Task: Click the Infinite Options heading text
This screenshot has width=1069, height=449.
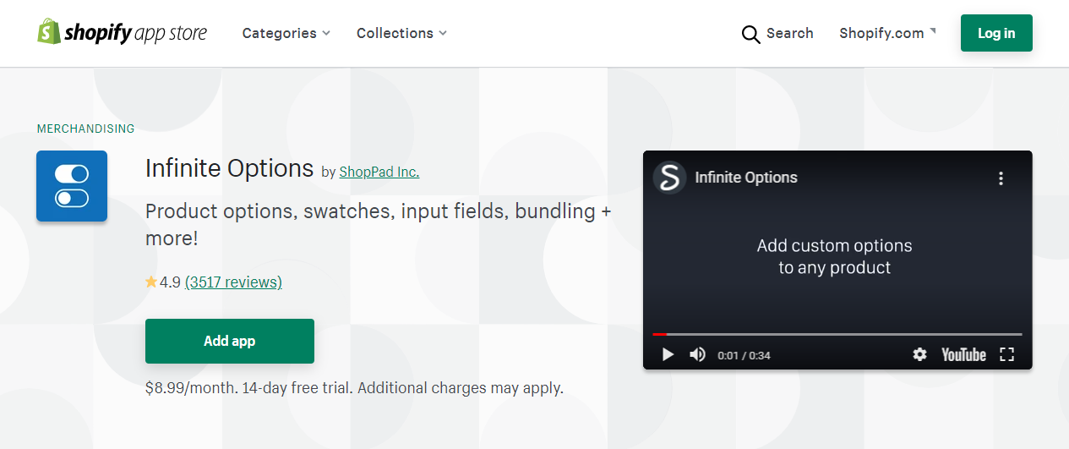Action: (x=230, y=167)
